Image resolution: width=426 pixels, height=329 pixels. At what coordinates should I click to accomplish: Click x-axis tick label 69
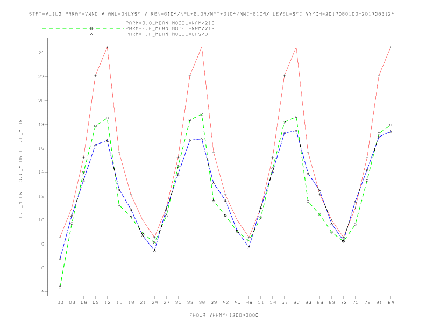click(x=332, y=302)
